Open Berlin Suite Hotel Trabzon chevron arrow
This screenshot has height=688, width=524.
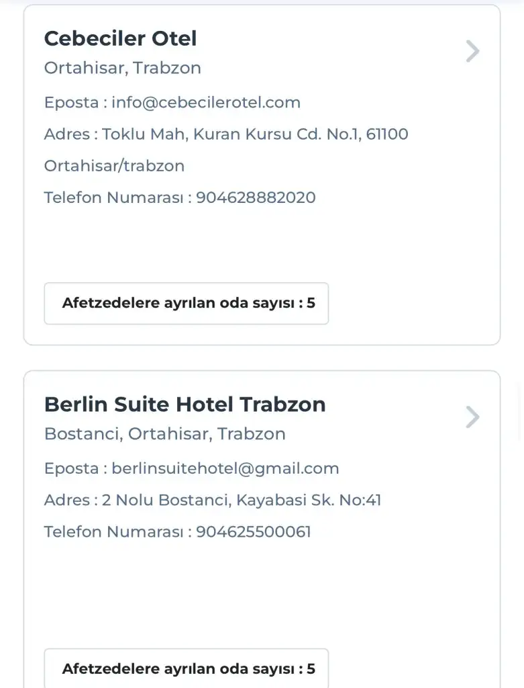[472, 417]
